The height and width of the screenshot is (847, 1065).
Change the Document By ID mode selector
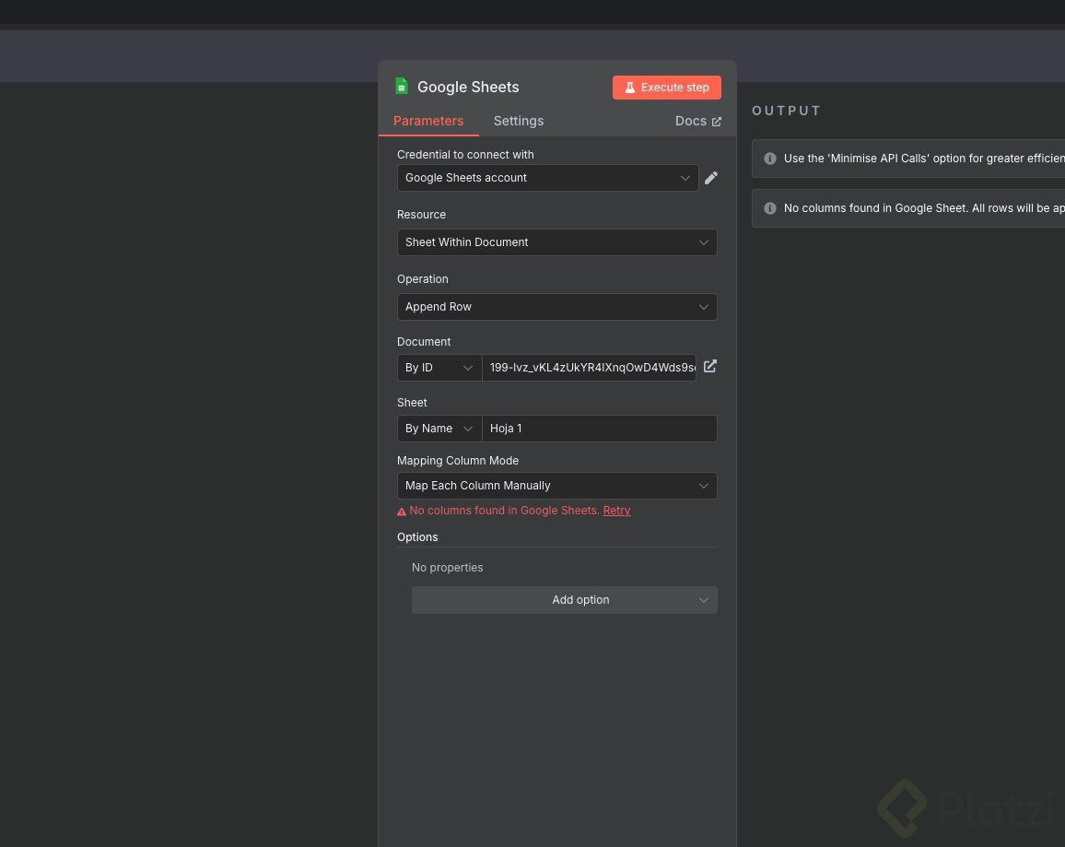pyautogui.click(x=439, y=368)
